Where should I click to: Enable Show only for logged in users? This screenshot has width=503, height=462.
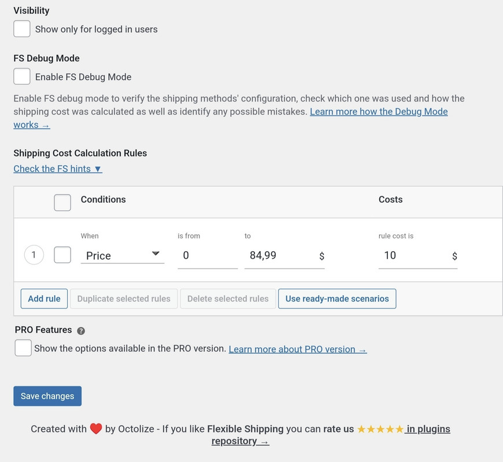(x=22, y=29)
